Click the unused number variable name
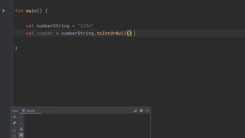The width and height of the screenshot is (245, 138). pos(45,33)
